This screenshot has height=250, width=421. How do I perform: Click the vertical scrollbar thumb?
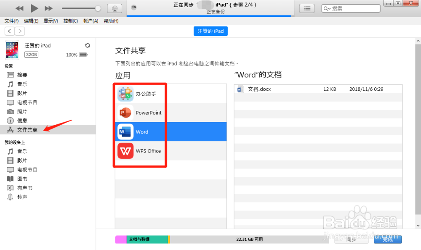tap(418, 129)
